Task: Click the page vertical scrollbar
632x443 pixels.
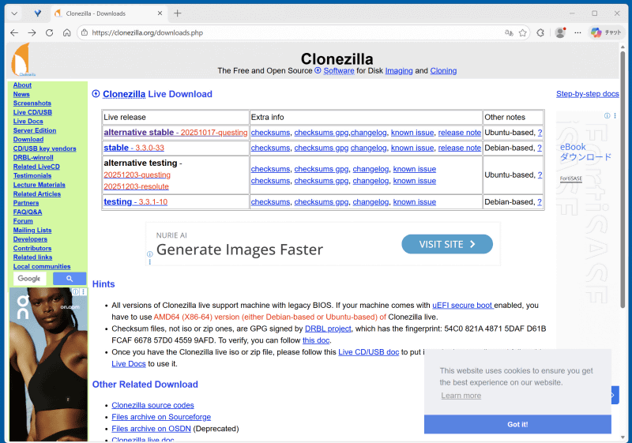Action: pos(623,180)
